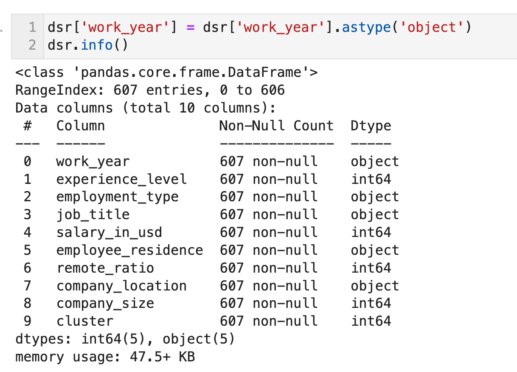The height and width of the screenshot is (372, 517).
Task: Click the 'int64' dtype of remote_ratio
Action: click(x=371, y=268)
